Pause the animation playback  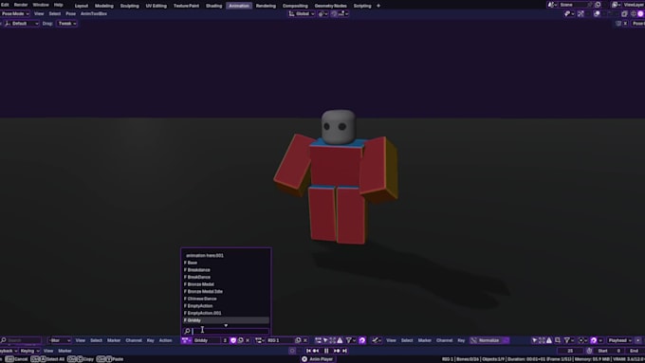(326, 351)
